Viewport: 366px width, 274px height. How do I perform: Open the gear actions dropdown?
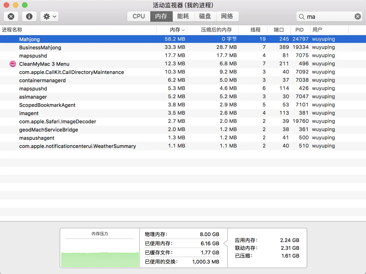click(49, 16)
